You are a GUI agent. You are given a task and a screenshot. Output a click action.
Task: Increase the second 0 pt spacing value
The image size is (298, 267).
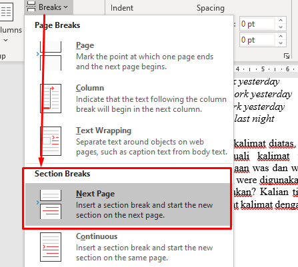point(281,36)
